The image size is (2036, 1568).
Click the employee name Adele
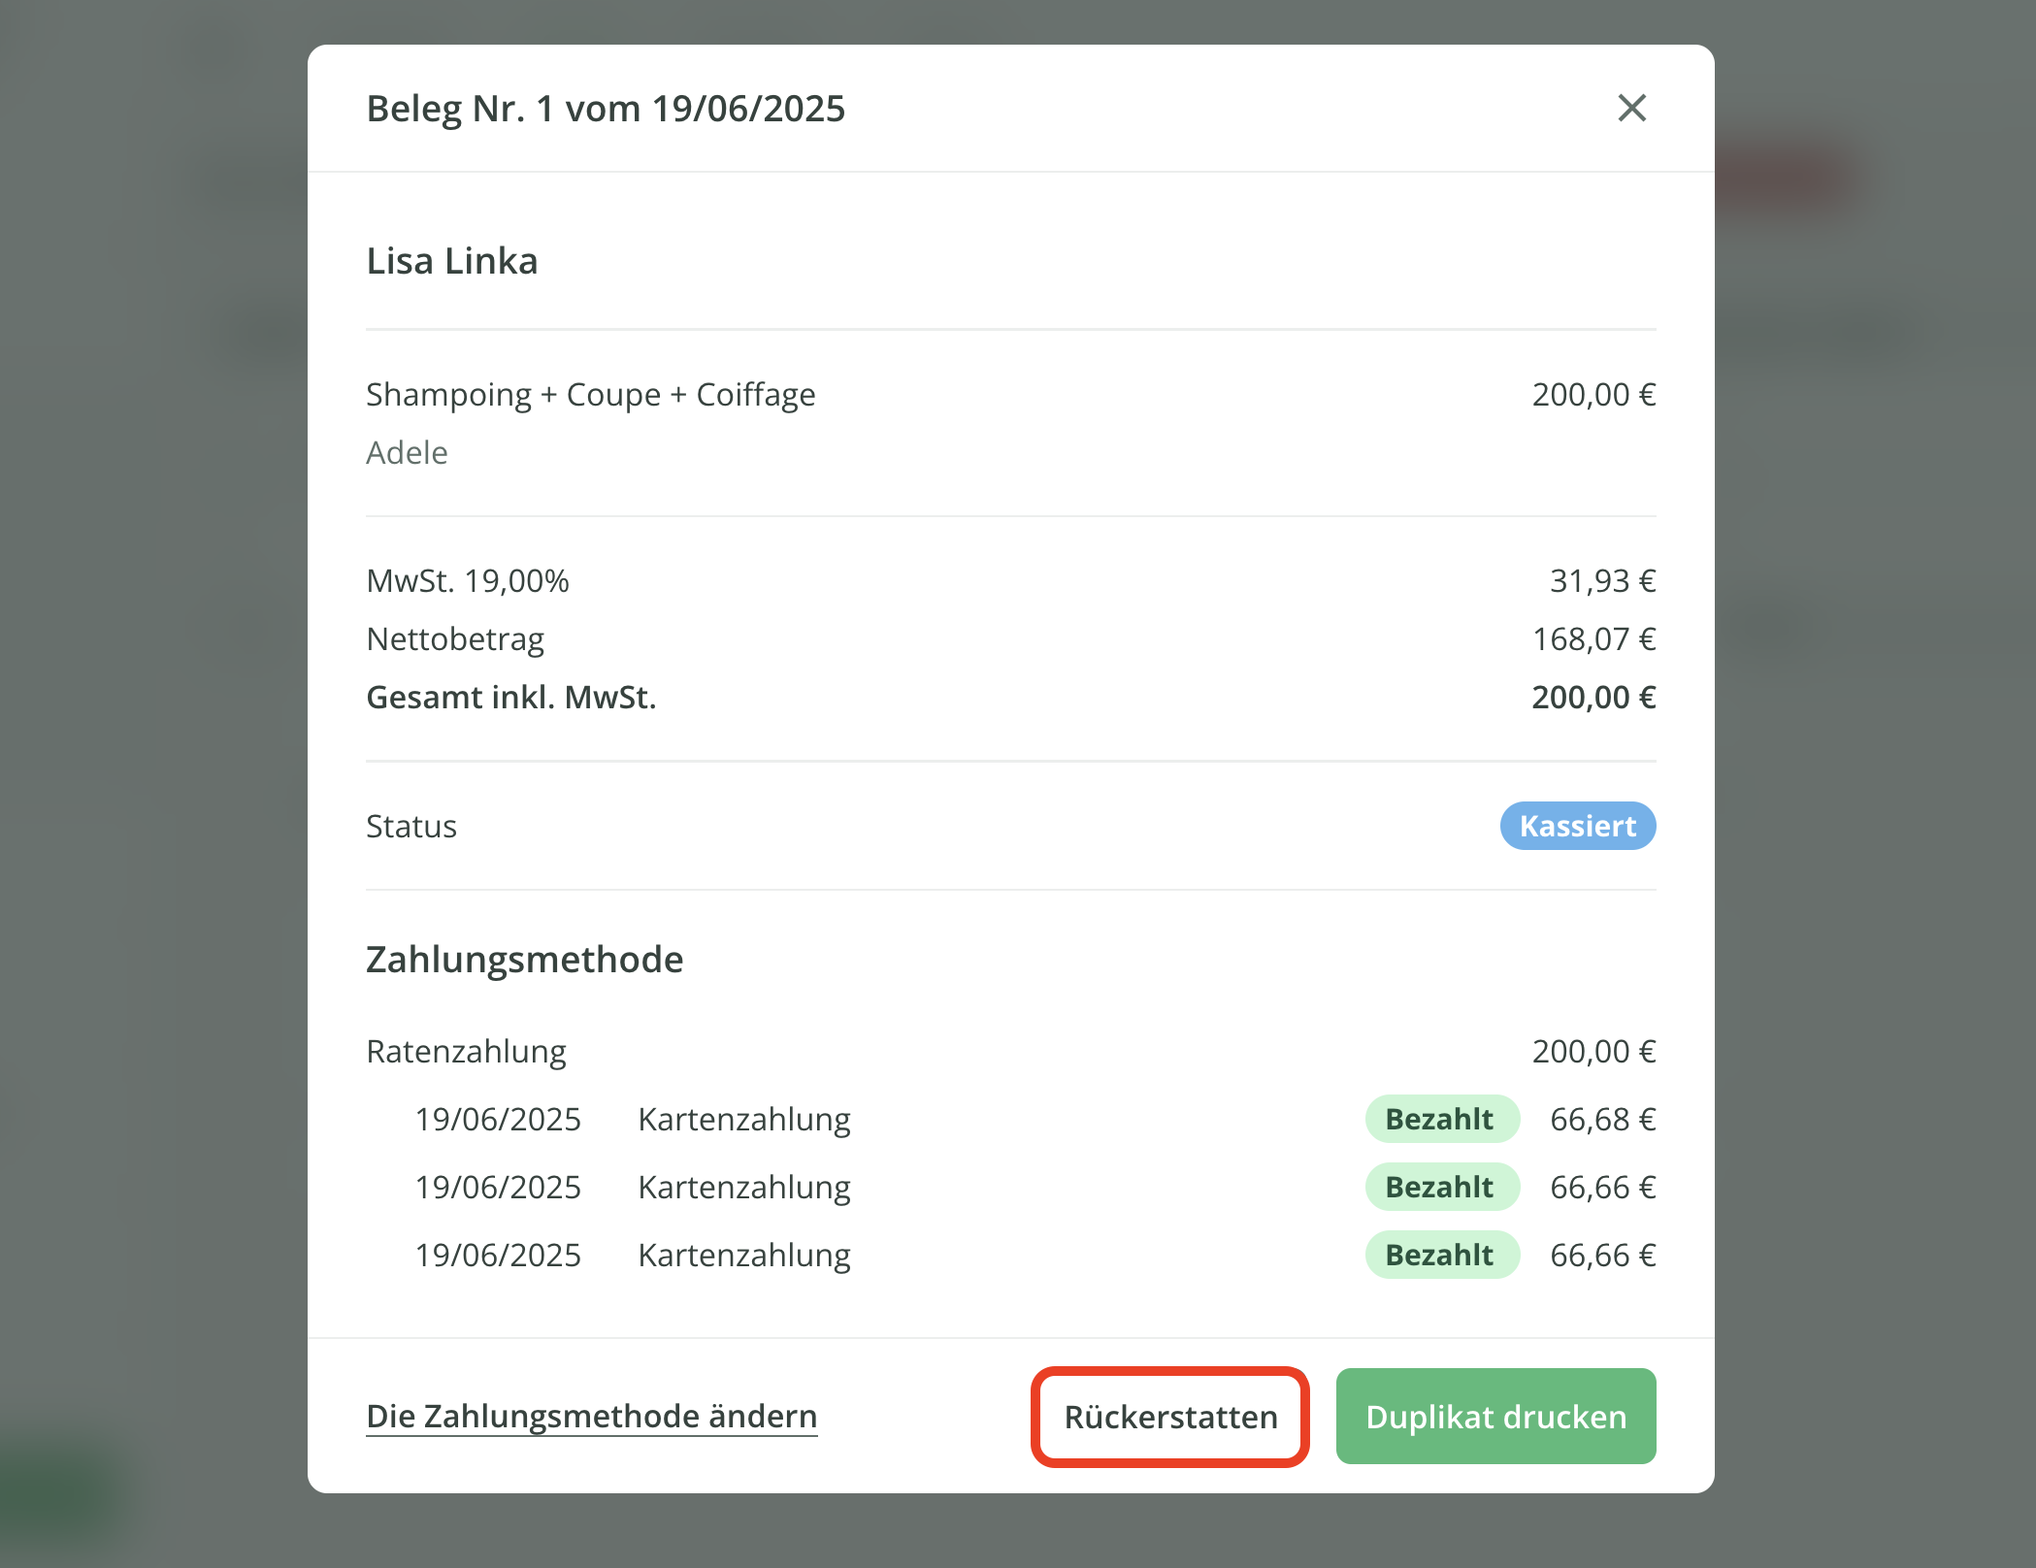pos(407,453)
